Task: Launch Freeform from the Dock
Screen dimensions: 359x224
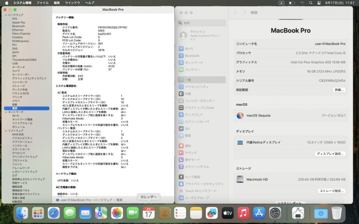Action: 212,213
